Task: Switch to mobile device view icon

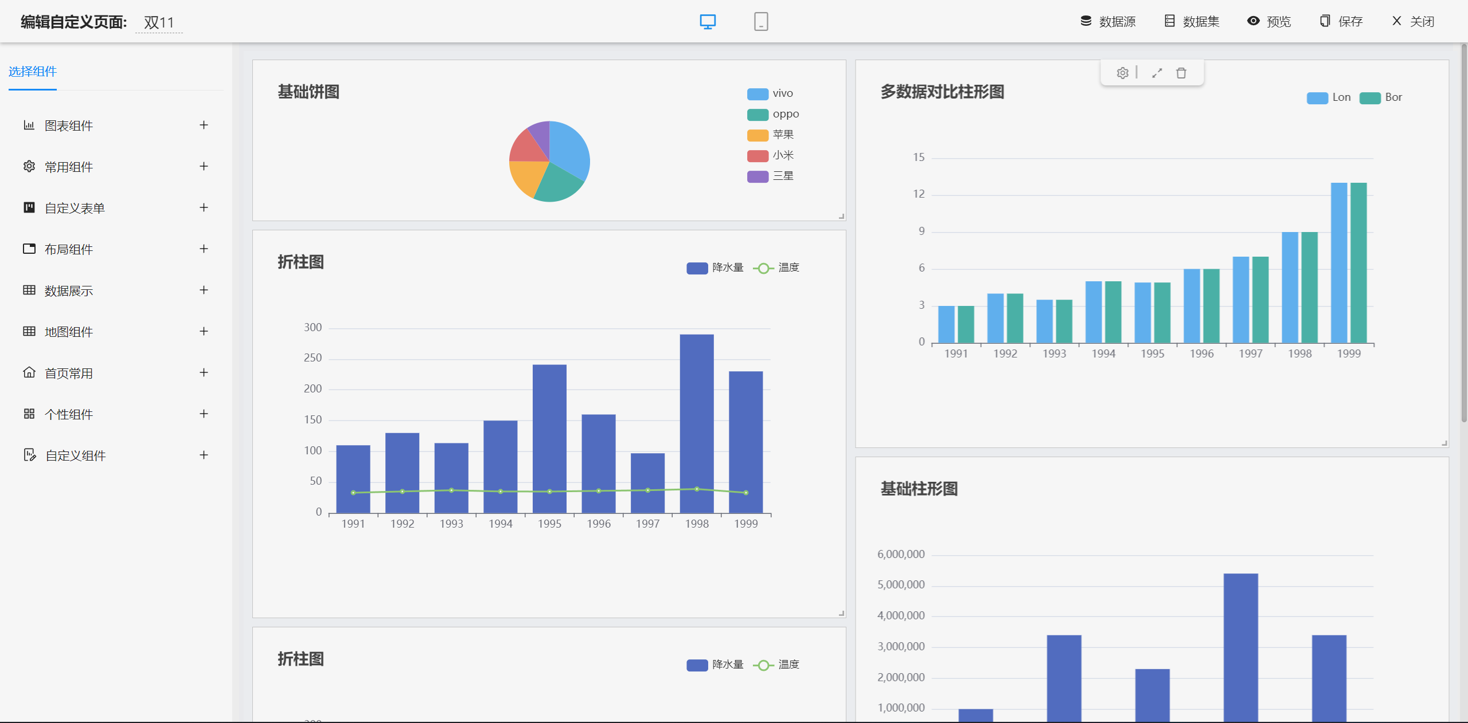Action: pos(761,22)
